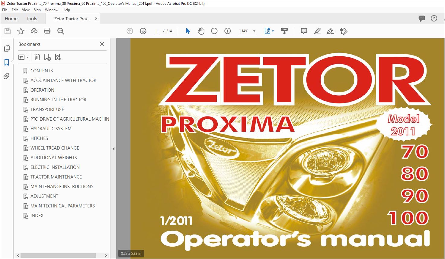The image size is (445, 259).
Task: Click bookmarks scrollbar right arrow
Action: tap(106, 255)
